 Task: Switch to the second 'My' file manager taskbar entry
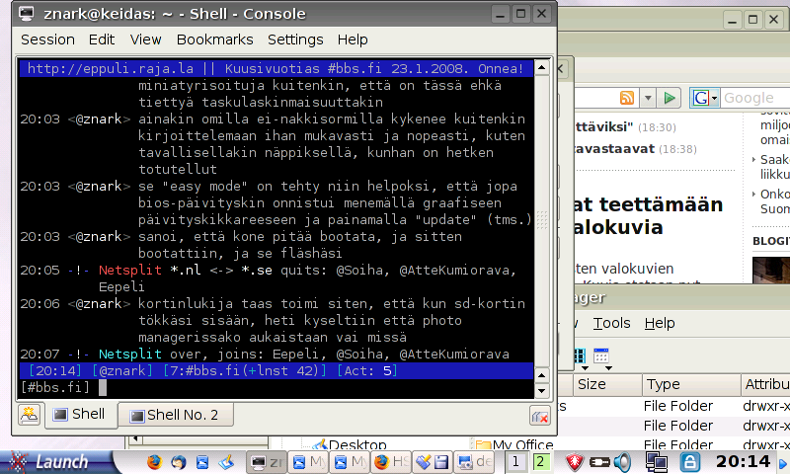click(351, 462)
